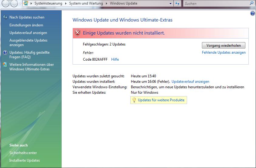Click the Einige Updates wurden nicht installiert banner text
Screen dimensions: 256x168
point(124,33)
